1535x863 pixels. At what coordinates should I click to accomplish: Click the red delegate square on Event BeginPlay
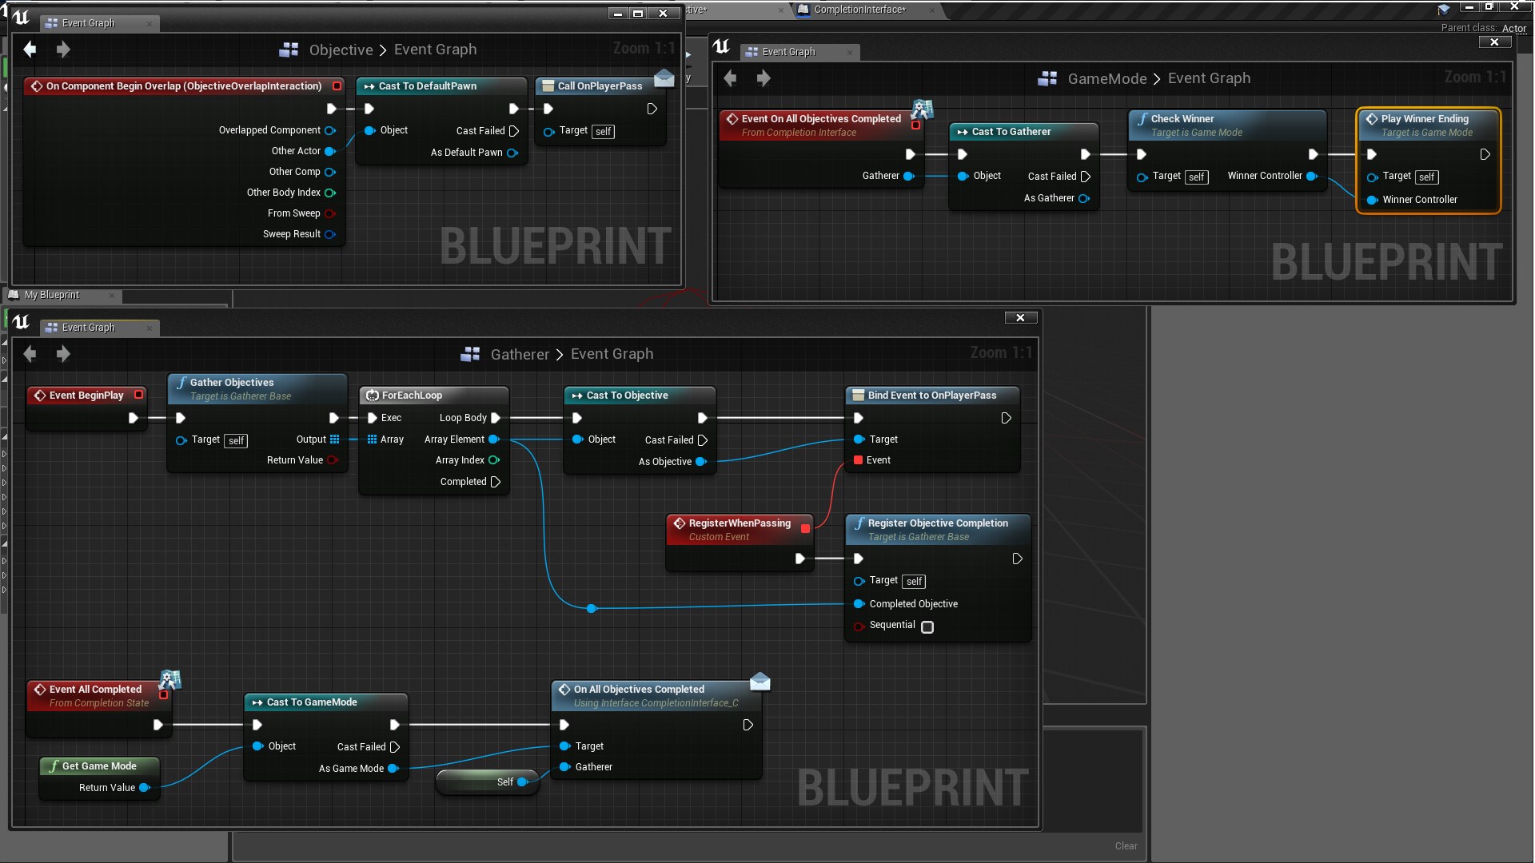click(138, 395)
